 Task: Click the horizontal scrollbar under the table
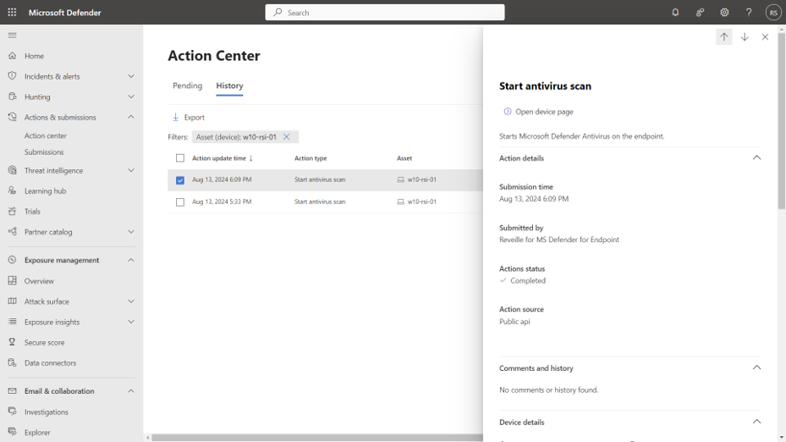point(317,438)
